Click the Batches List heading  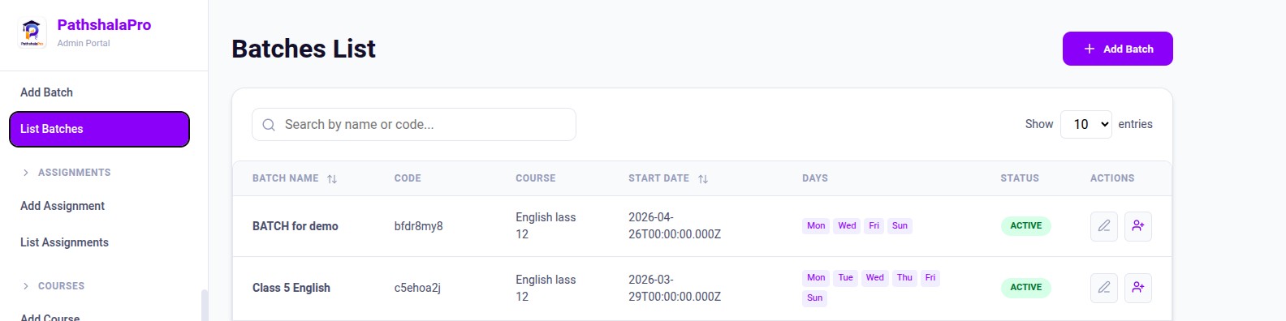(304, 49)
